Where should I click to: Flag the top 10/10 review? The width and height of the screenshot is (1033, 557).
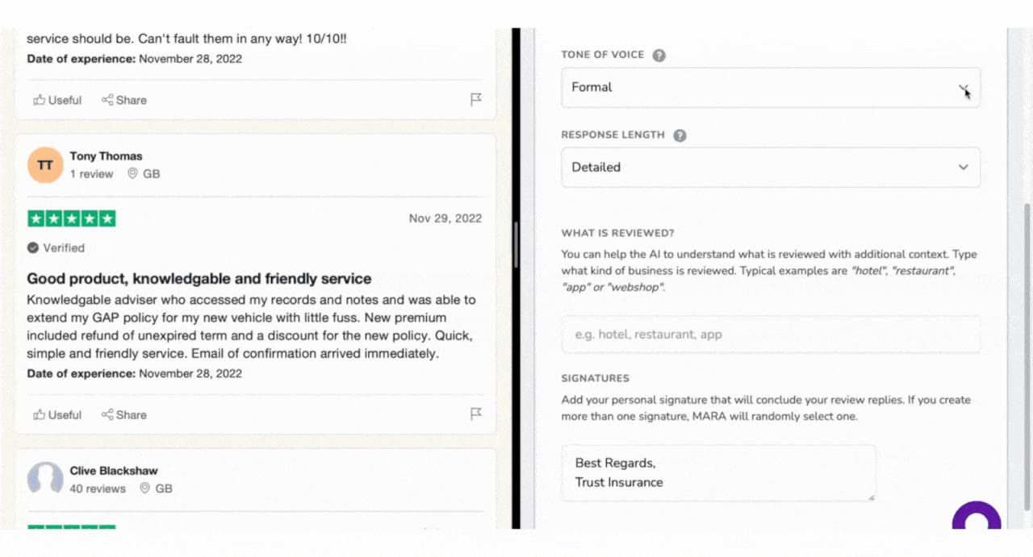tap(476, 100)
